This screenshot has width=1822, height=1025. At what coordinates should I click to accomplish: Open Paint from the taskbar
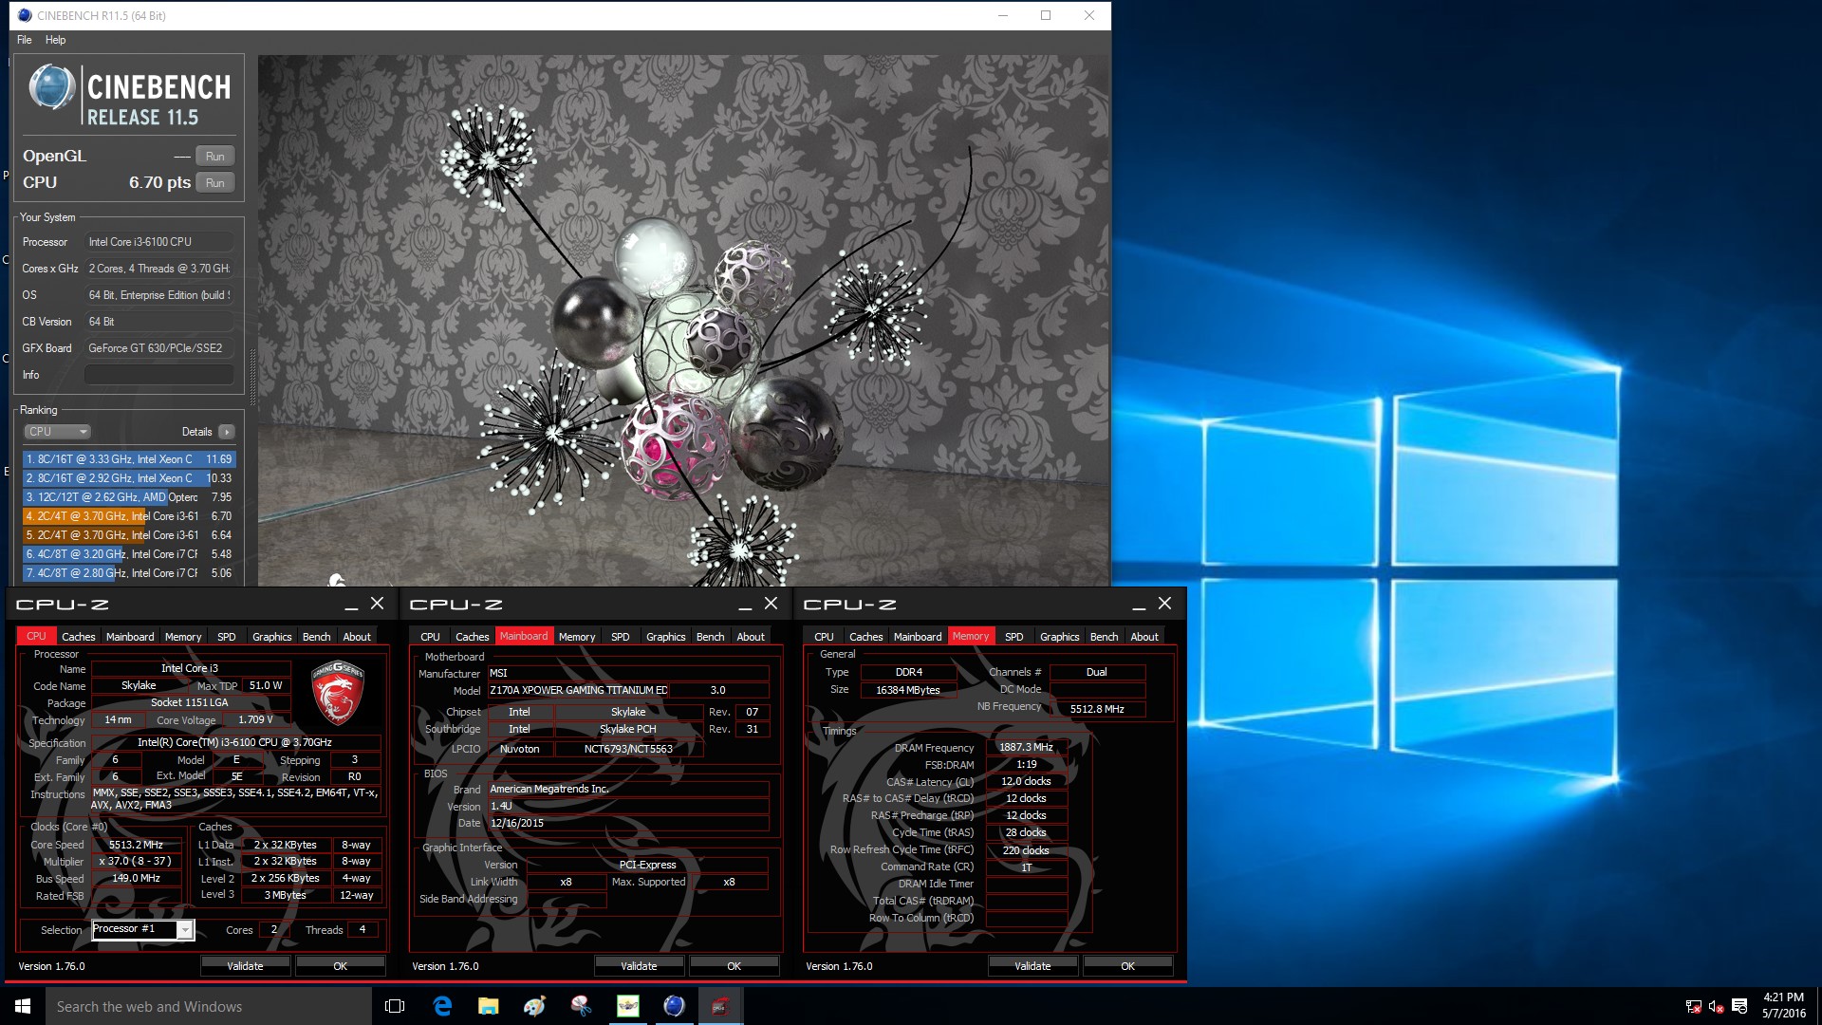[x=534, y=1006]
